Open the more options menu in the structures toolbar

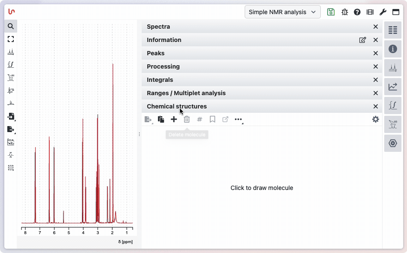pyautogui.click(x=238, y=119)
